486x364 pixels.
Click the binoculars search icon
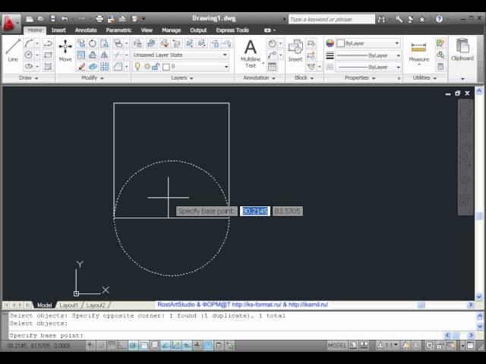click(381, 19)
